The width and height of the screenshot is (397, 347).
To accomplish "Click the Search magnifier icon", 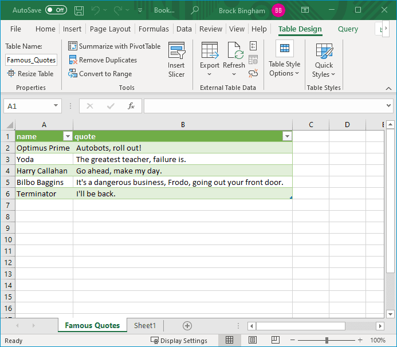I will tap(194, 10).
